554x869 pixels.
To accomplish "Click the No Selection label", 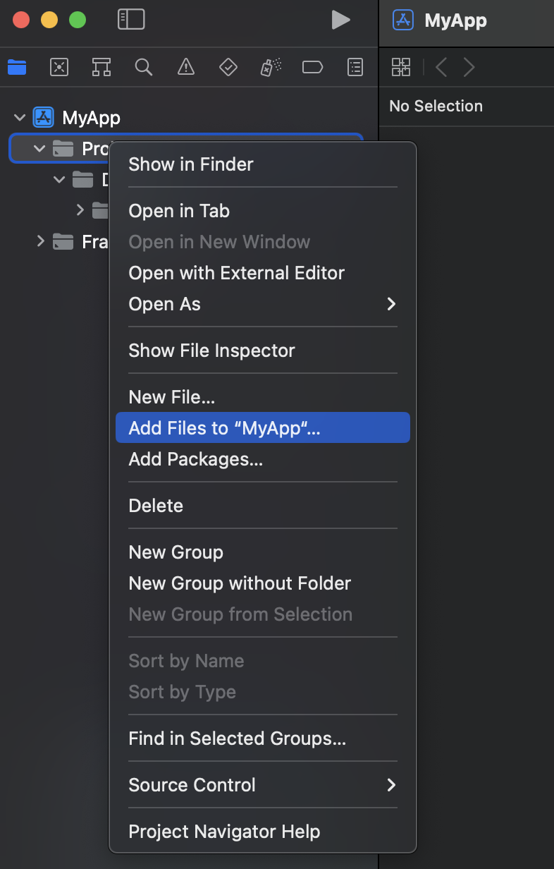I will point(436,107).
